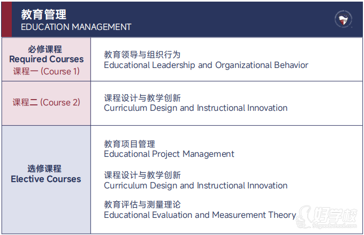This screenshot has width=364, height=235.
Task: Click the Required Courses heading
Action: (47, 59)
